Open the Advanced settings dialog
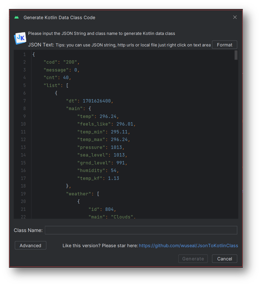The image size is (261, 286). coord(30,245)
